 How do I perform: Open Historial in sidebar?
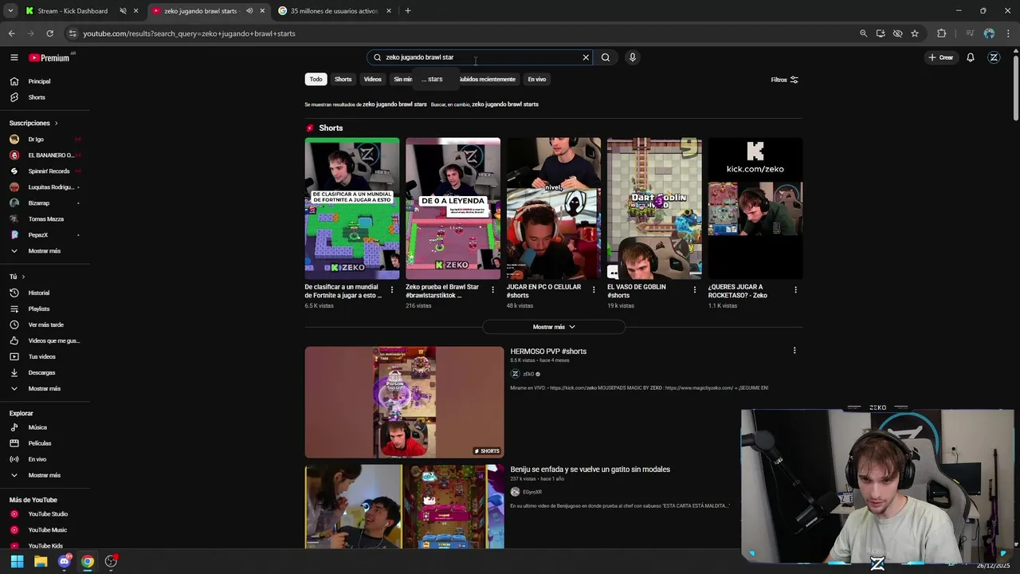tap(39, 293)
